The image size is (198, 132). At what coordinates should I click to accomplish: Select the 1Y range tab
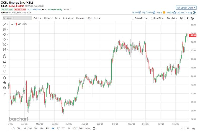tap(53, 128)
